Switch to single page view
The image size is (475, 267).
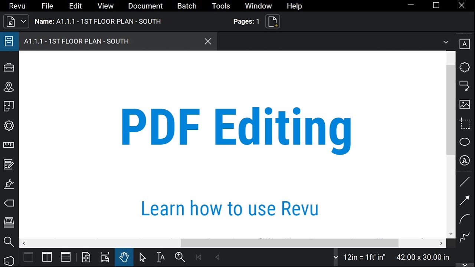28,257
